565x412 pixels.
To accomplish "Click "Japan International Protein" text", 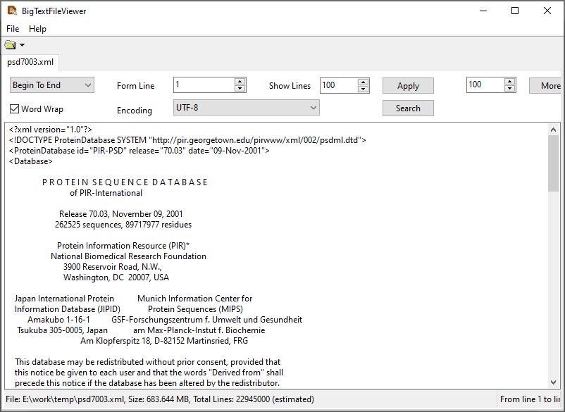I will pos(64,299).
